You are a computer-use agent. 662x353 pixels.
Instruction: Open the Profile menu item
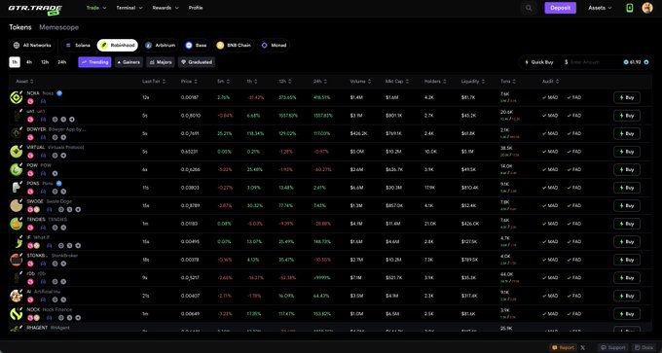196,8
